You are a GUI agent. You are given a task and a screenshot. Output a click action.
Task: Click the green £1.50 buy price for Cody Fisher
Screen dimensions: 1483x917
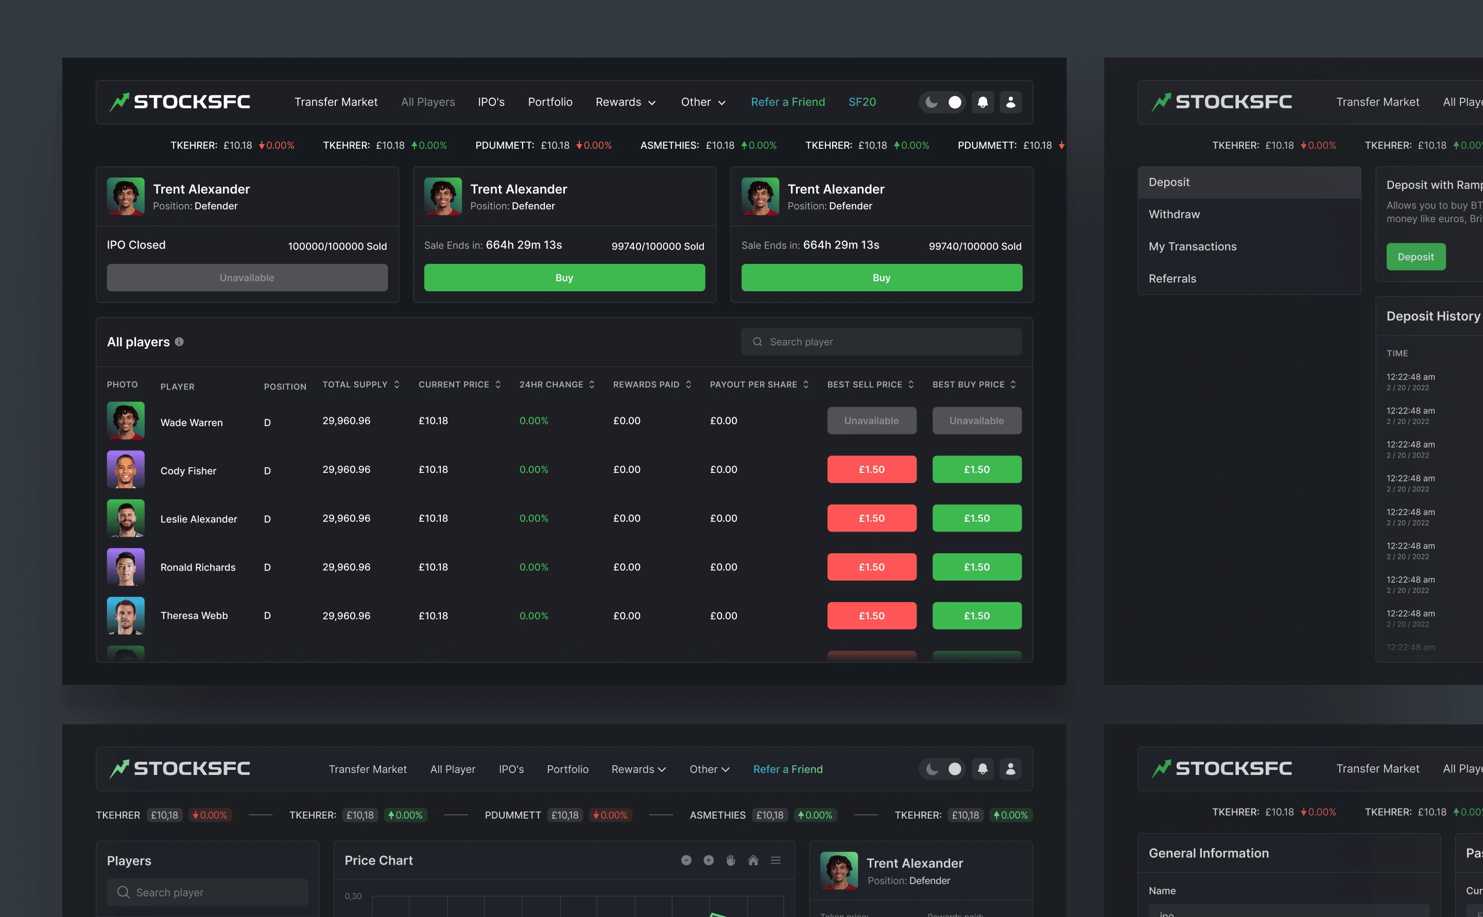[977, 469]
